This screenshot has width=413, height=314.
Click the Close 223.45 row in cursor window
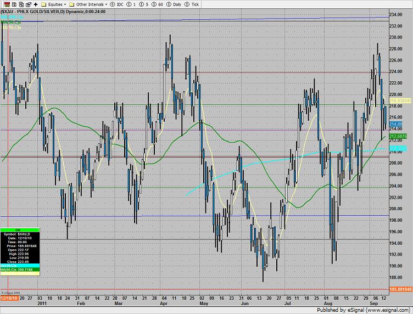coord(20,262)
